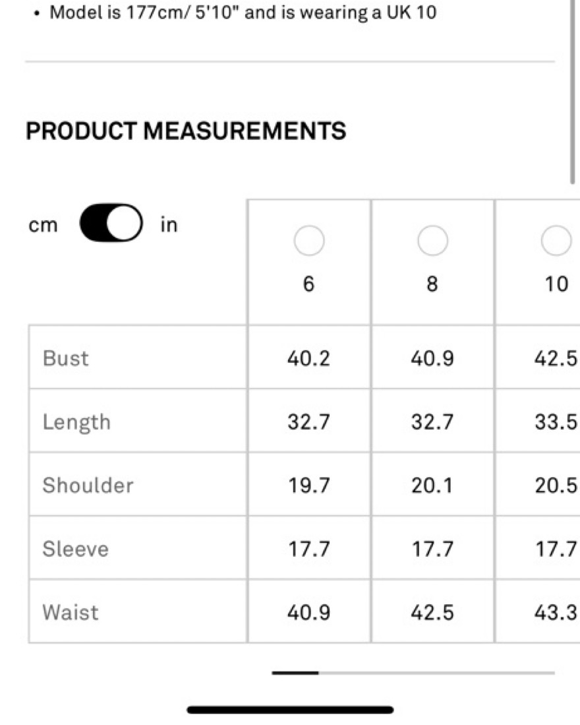Click the cm unit label
Screen dimensions: 580x725
click(43, 225)
